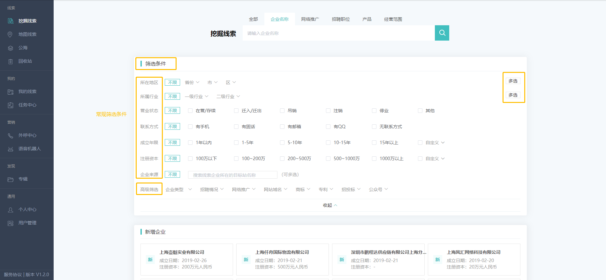Viewport: 606px width, 280px height.
Task: Switch to the 企业名称 tab
Action: [280, 19]
